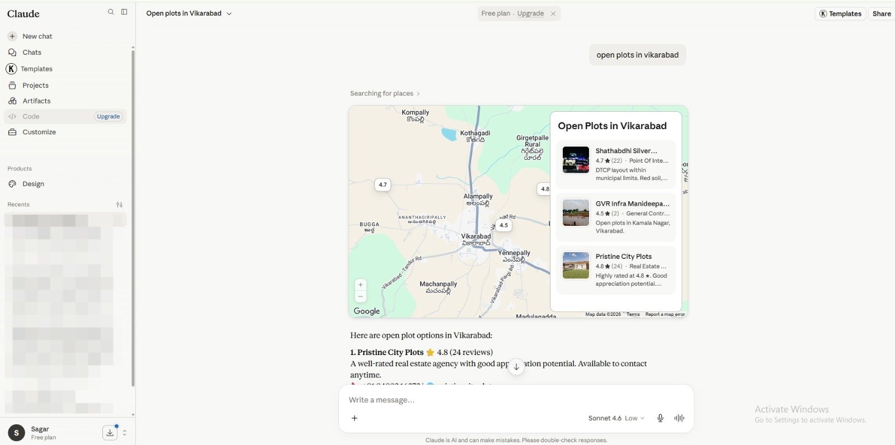Click the scroll to bottom arrow button
Image resolution: width=895 pixels, height=445 pixels.
516,367
